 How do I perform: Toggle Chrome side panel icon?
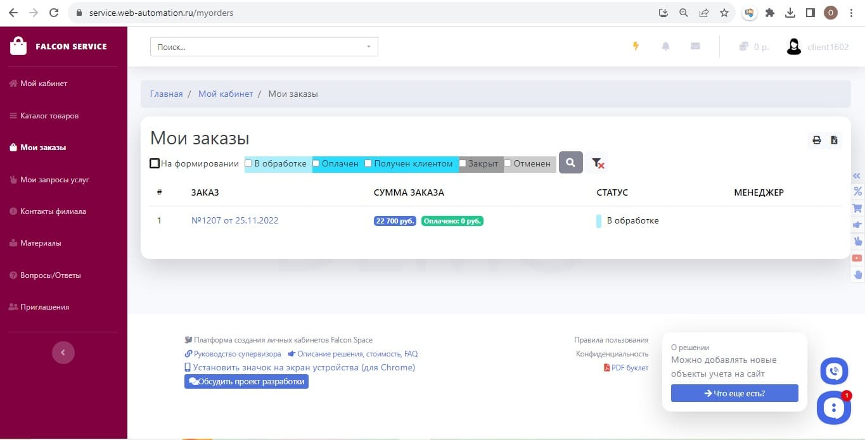(x=810, y=13)
